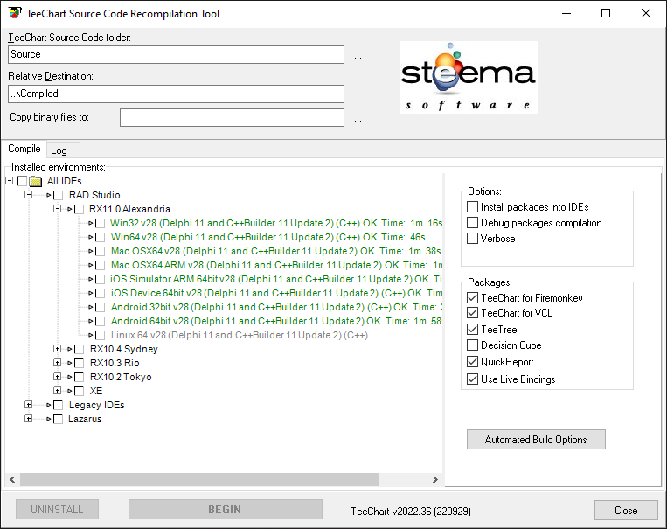
Task: Check the RX11.0 Alexandria checkbox
Action: click(80, 209)
